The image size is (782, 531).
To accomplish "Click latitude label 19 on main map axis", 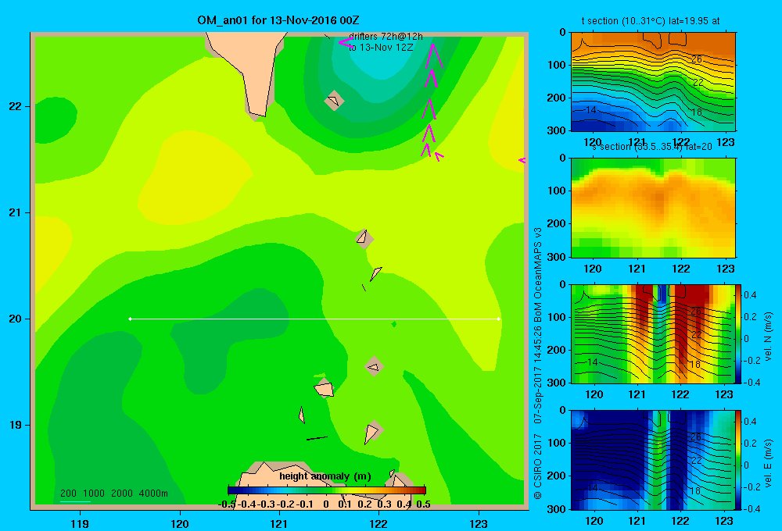I will tap(15, 425).
